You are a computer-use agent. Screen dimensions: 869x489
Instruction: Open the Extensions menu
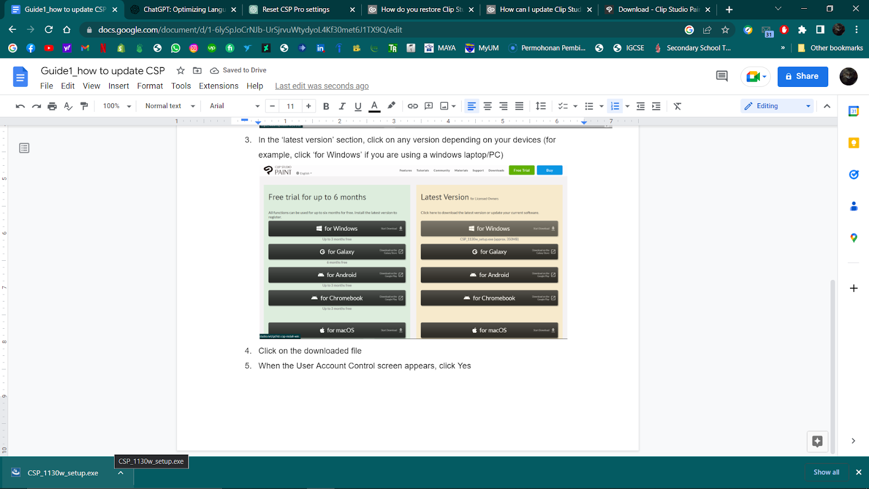coord(218,86)
